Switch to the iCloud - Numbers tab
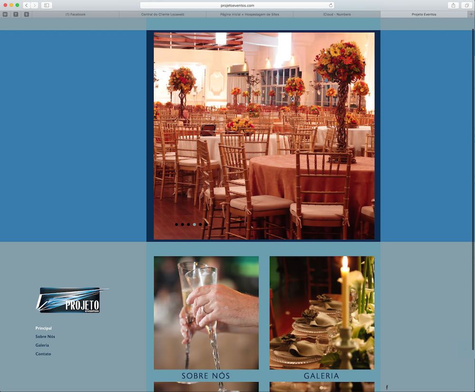The width and height of the screenshot is (475, 392). (x=336, y=14)
